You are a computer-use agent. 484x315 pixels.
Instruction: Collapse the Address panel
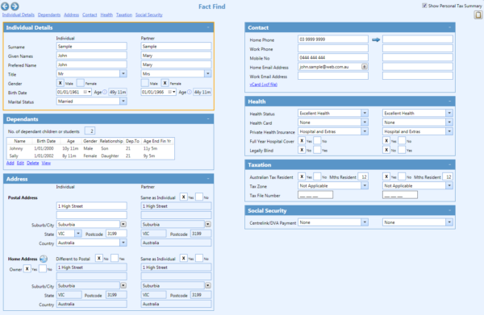[x=208, y=179]
